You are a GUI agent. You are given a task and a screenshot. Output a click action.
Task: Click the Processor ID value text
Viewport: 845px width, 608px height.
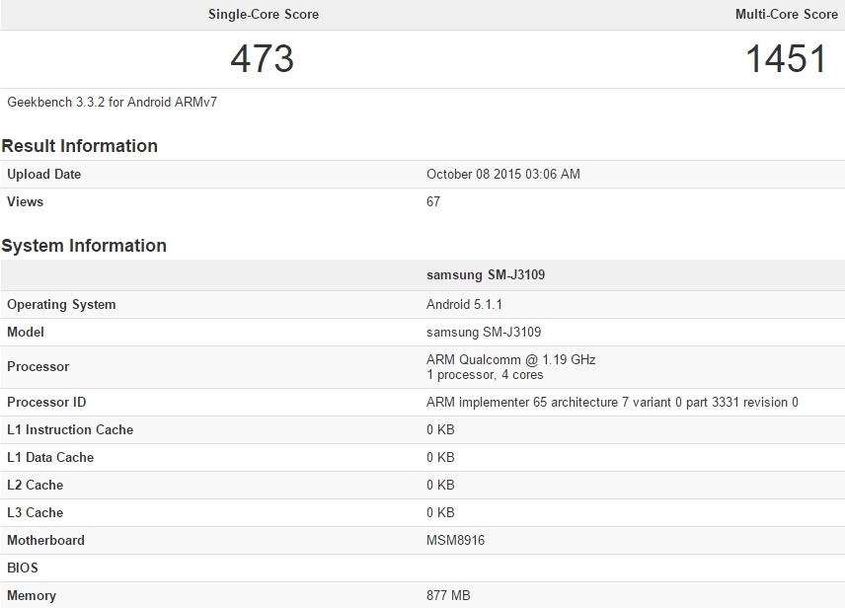tap(612, 402)
